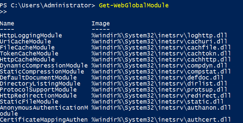This screenshot has height=123, width=243.
Task: Click the loghttp.dll image path
Action: coord(159,36)
